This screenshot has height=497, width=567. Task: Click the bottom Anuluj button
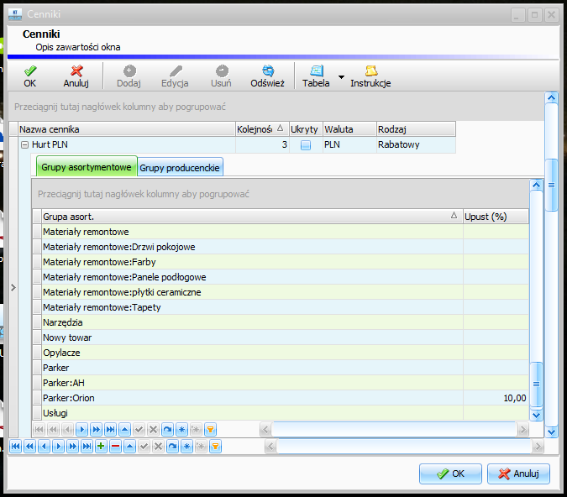518,473
